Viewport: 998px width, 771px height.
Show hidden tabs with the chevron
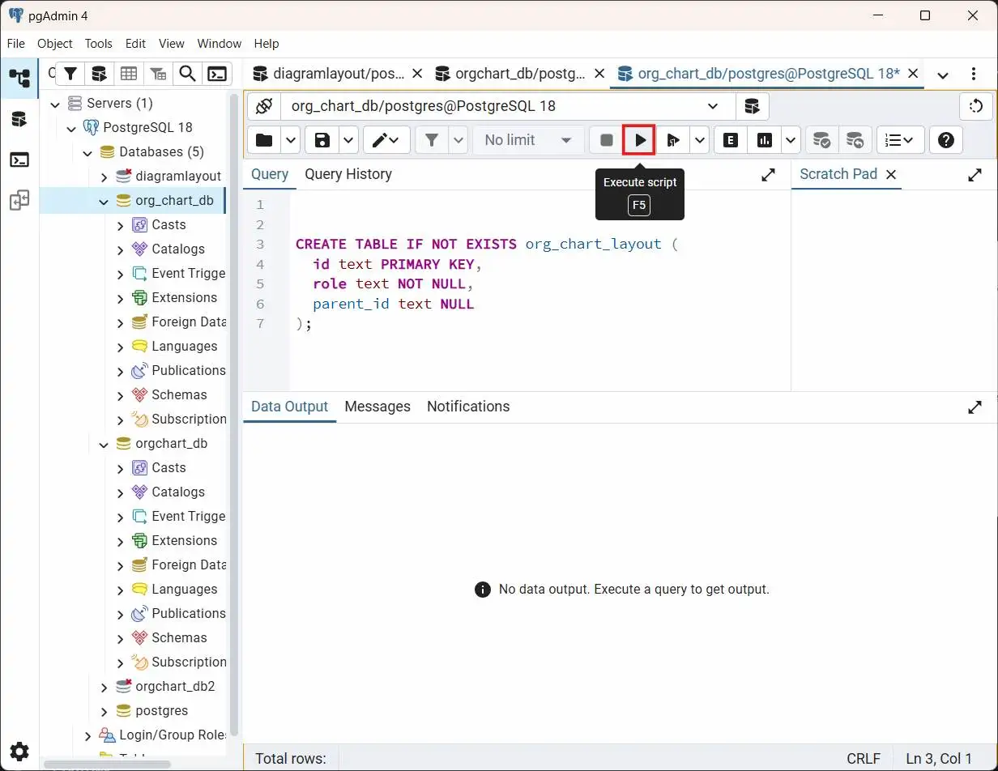coord(943,75)
